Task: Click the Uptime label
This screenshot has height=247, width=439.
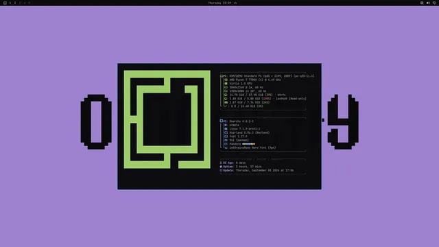Action: [x=228, y=167]
